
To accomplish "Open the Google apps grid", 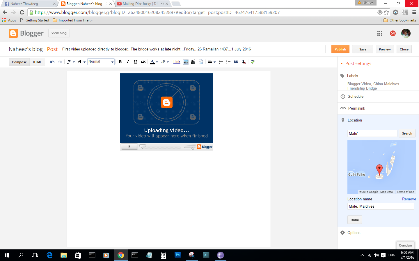I will point(380,33).
